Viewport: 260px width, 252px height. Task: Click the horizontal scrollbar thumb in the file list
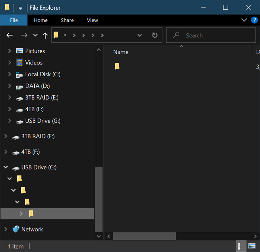145,236
